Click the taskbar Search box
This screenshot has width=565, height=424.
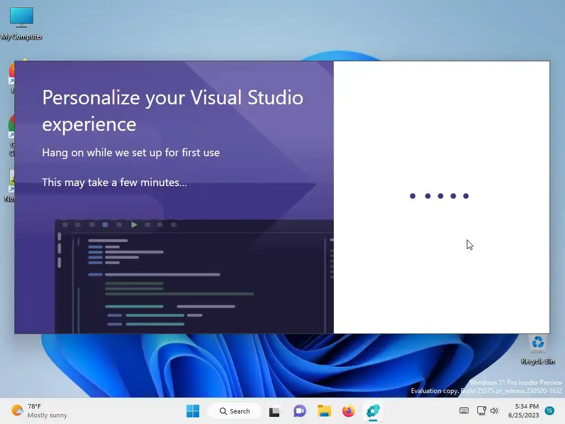(x=234, y=411)
